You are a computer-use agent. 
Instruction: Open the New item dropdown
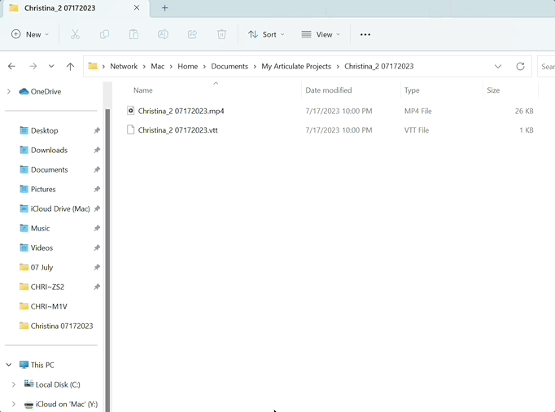coord(30,34)
